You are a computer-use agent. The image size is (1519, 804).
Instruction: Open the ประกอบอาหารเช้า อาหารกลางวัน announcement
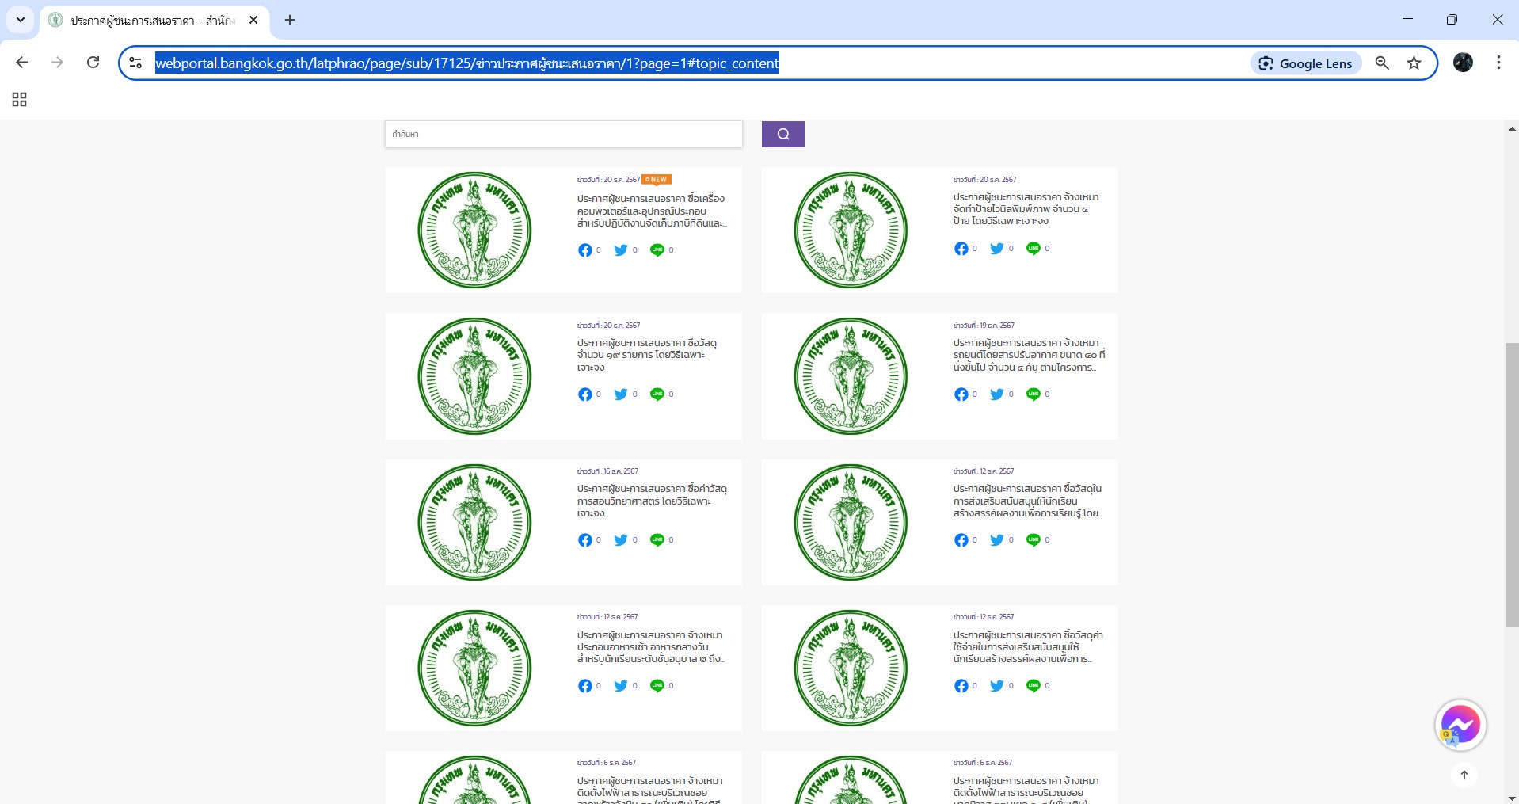[650, 647]
